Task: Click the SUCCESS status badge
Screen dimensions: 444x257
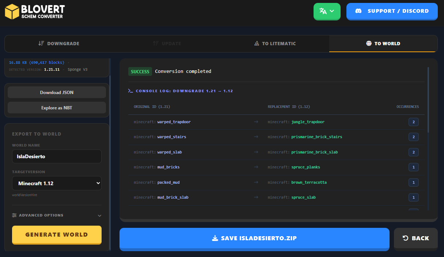Action: 140,71
